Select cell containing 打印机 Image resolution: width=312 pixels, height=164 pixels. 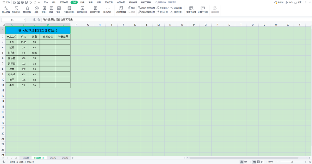coord(12,53)
